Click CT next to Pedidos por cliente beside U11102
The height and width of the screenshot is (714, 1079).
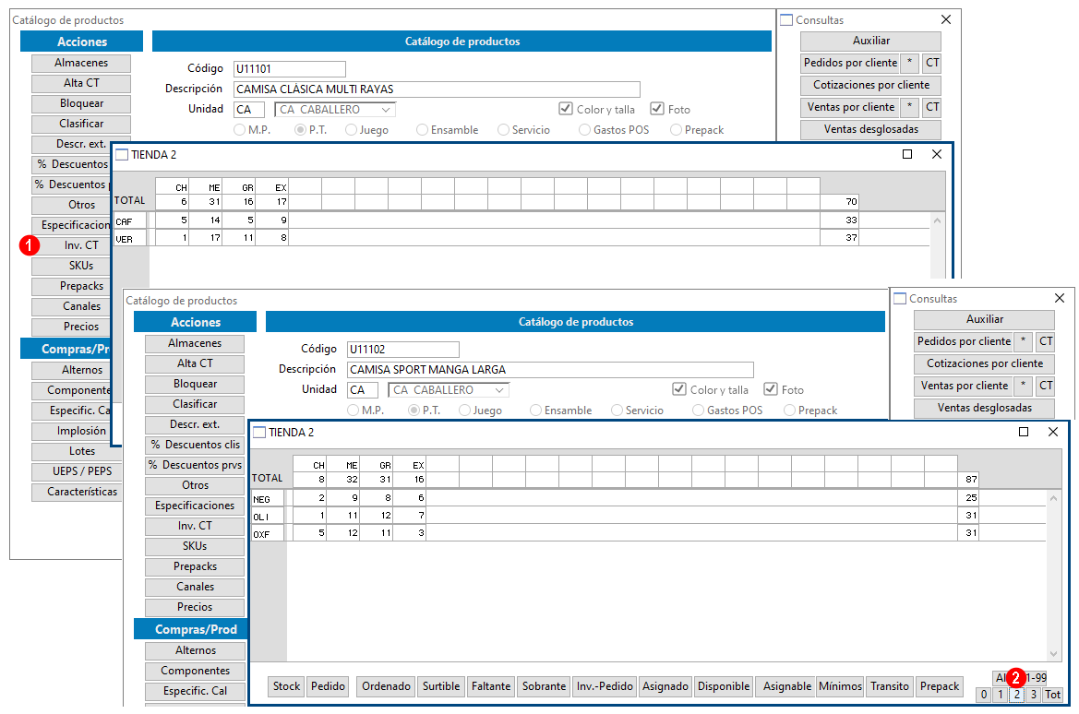(1046, 342)
